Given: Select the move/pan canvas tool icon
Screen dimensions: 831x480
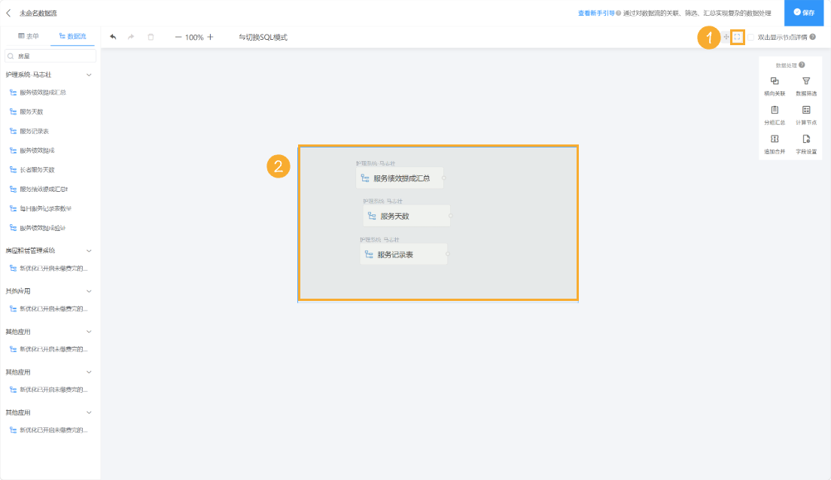Looking at the screenshot, I should click(726, 37).
